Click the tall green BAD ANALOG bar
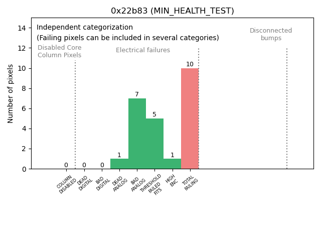This screenshot has width=321, height=241. (x=137, y=134)
